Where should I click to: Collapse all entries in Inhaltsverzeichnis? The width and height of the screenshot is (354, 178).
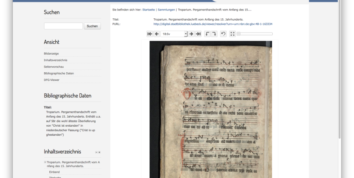tap(96, 153)
